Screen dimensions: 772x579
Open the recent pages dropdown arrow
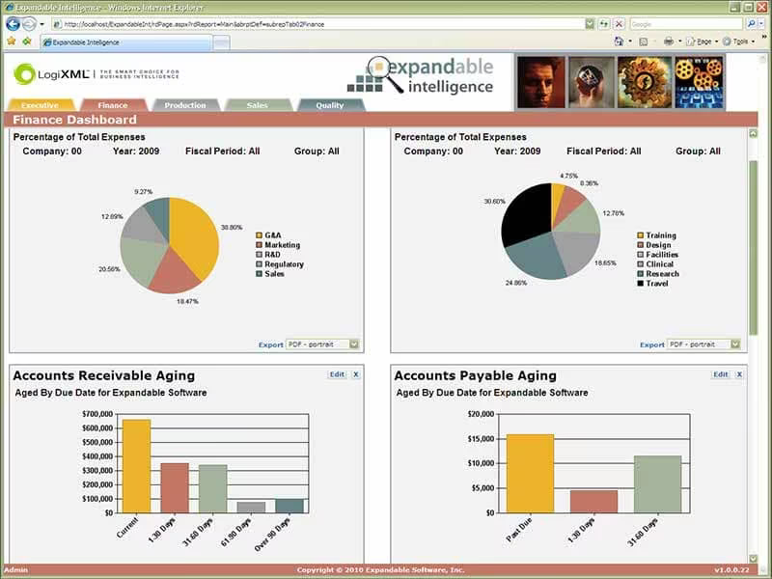pos(41,24)
